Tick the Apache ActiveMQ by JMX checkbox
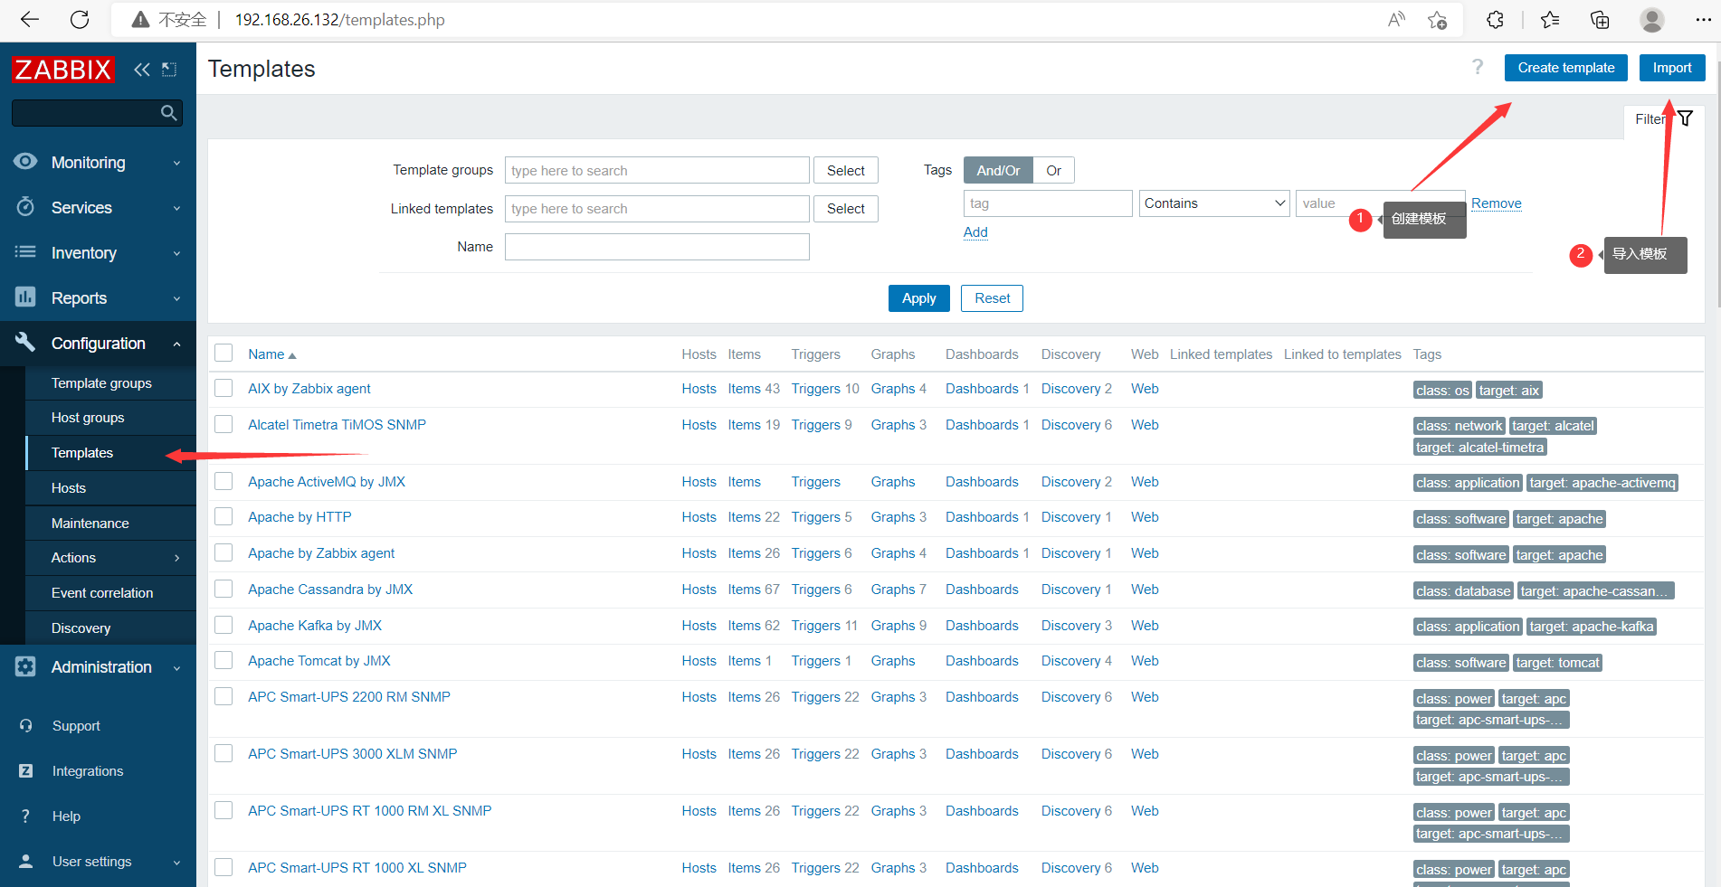 click(223, 482)
